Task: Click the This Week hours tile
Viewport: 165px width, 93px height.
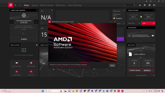Action: coord(134,63)
